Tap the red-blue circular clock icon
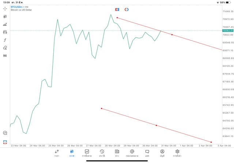 [x=127, y=9]
